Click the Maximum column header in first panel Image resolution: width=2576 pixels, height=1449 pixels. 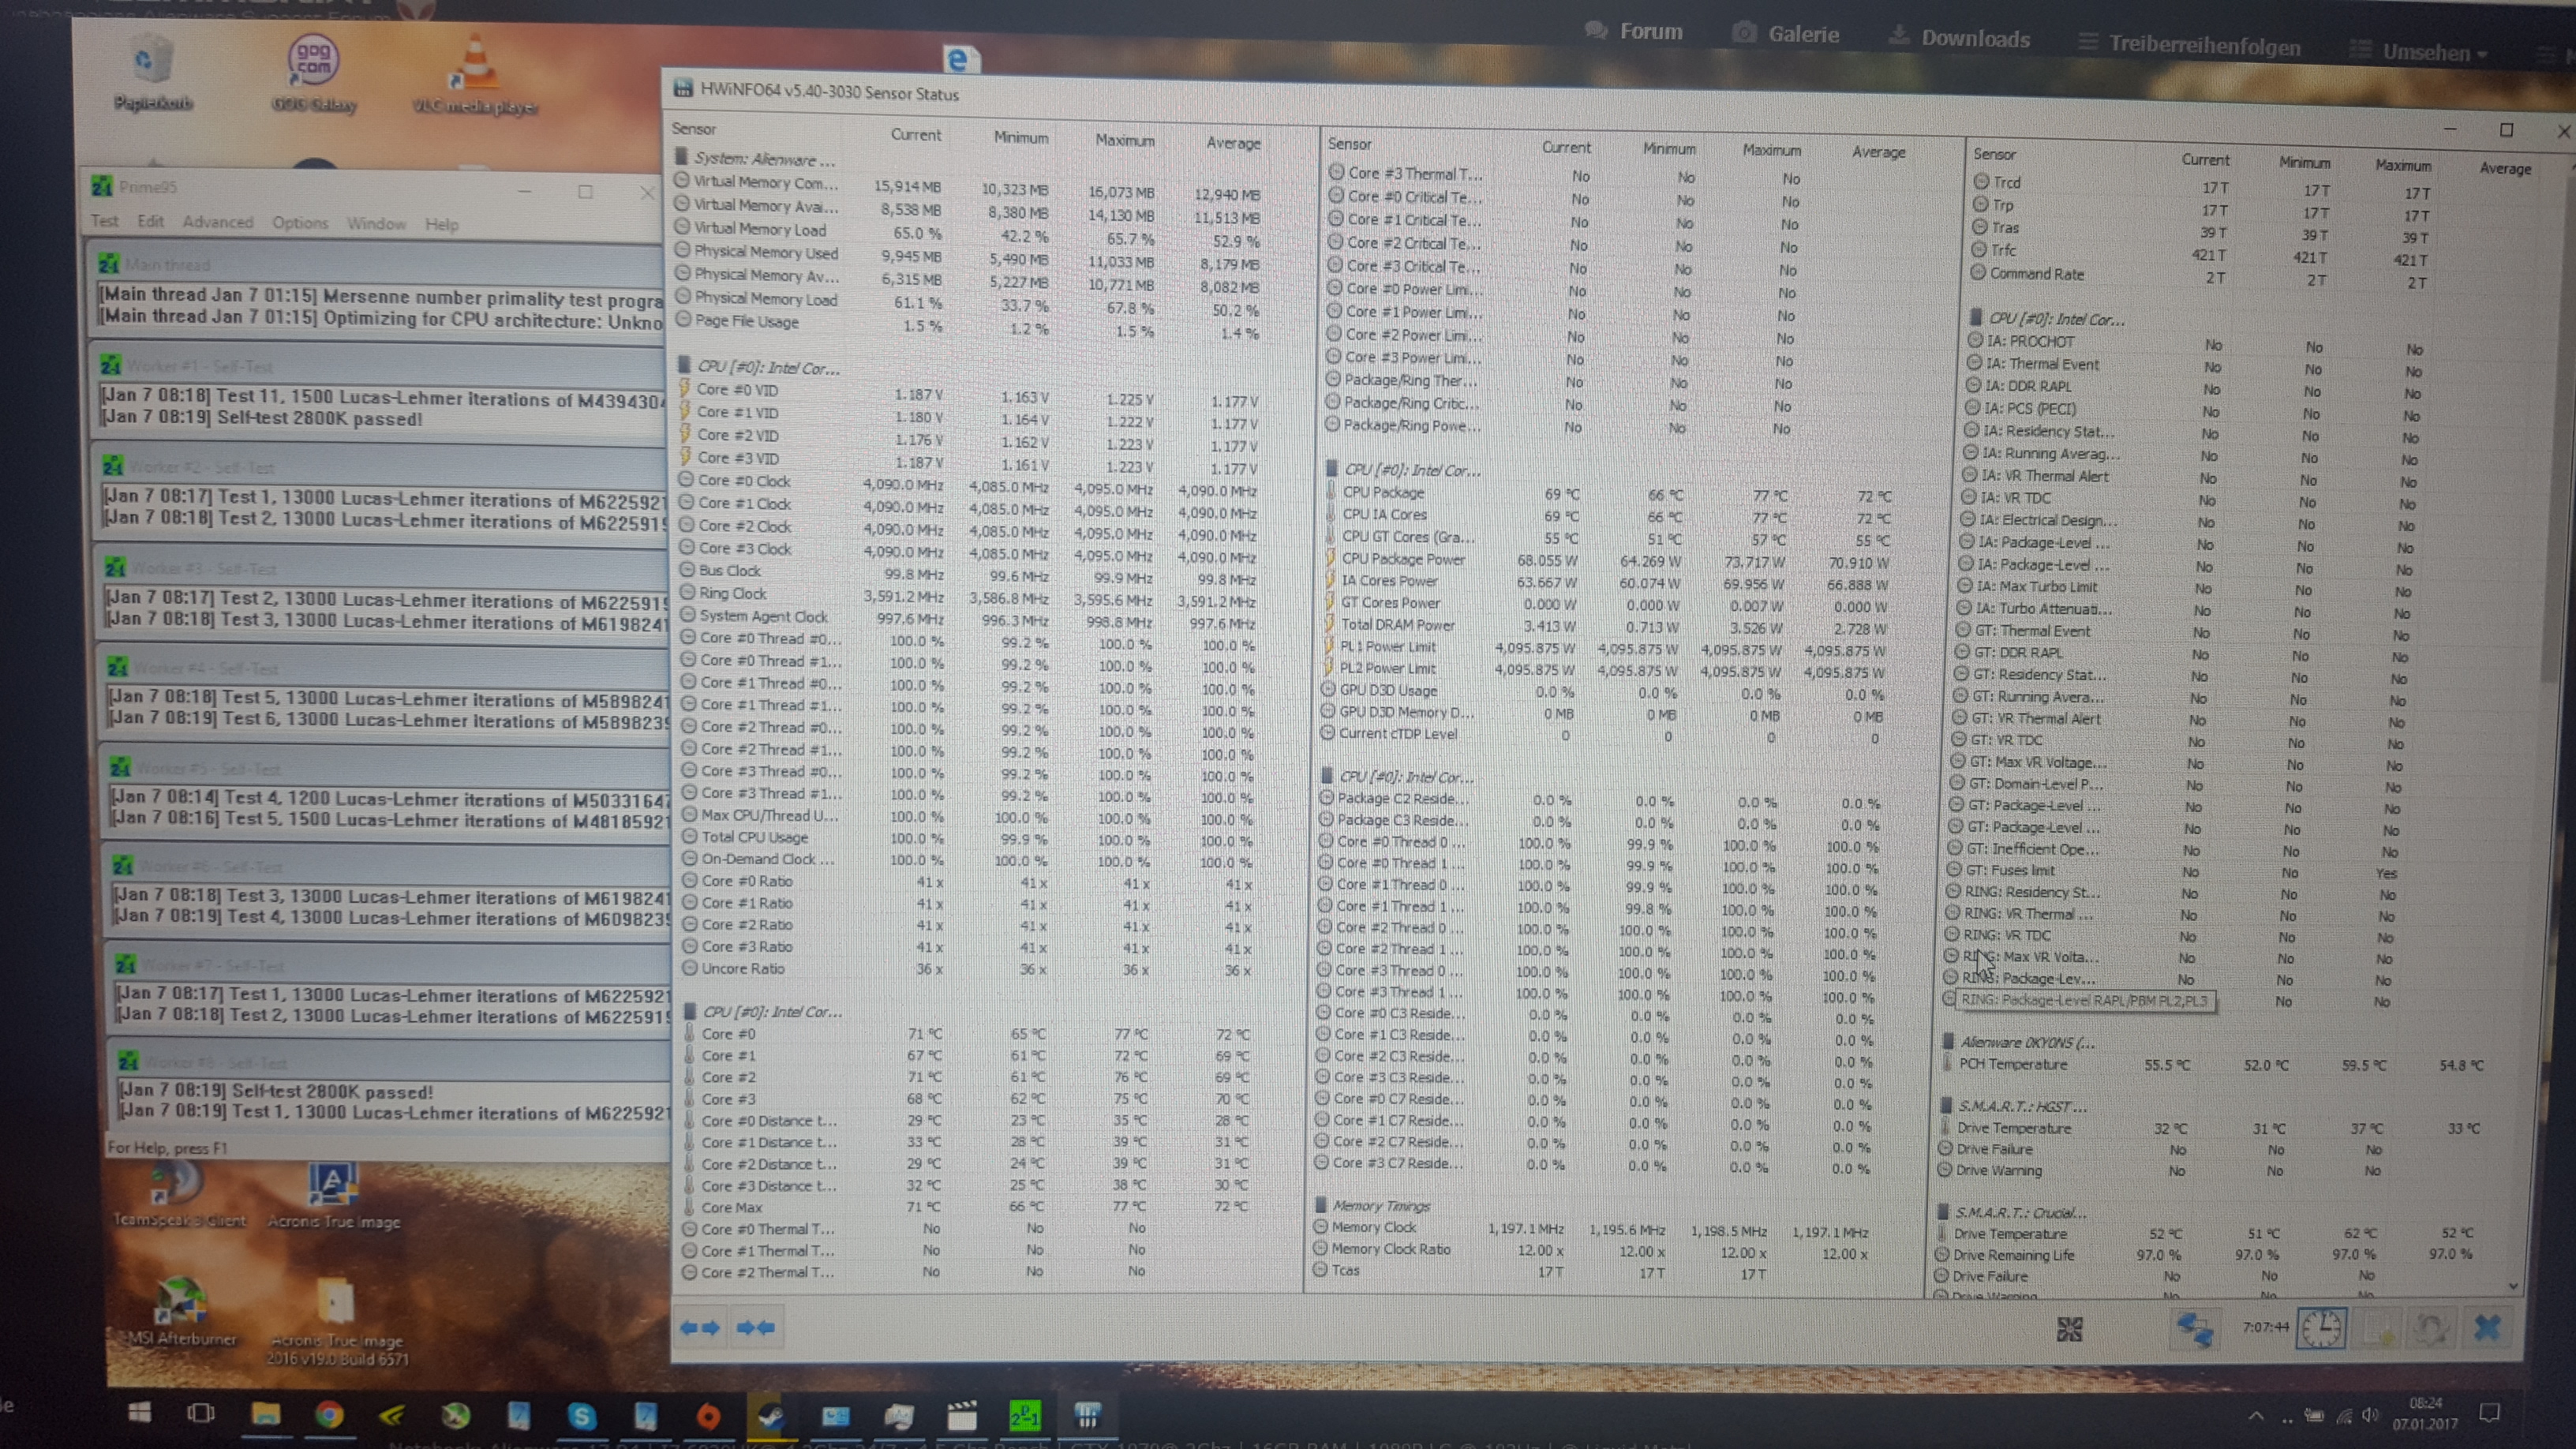point(1124,140)
